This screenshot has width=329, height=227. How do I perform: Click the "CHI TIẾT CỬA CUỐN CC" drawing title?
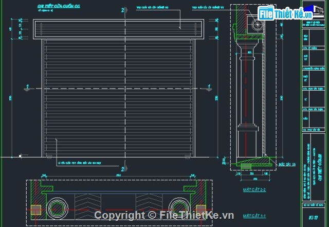(x=59, y=6)
